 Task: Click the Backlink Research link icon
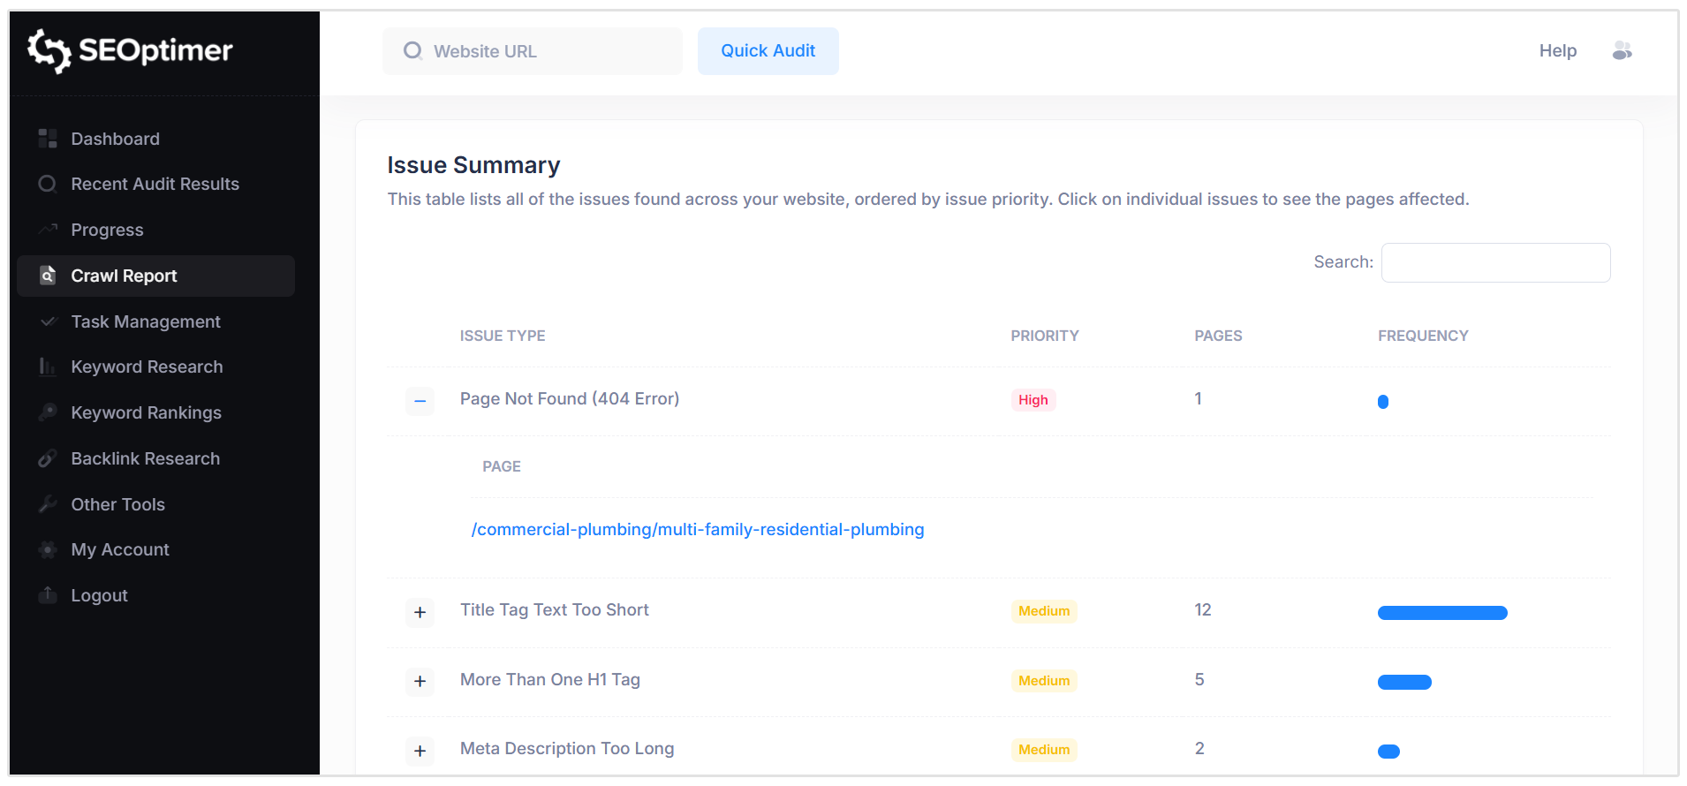(48, 458)
